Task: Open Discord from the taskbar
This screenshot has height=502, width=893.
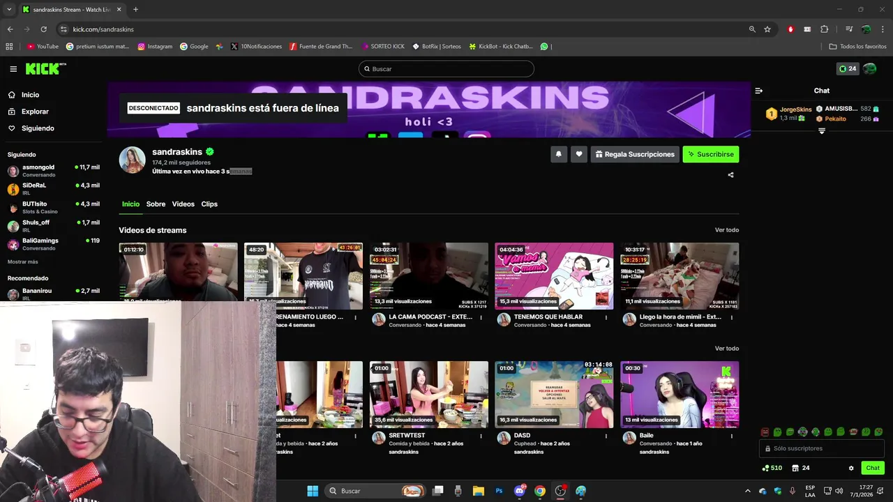Action: tap(519, 491)
